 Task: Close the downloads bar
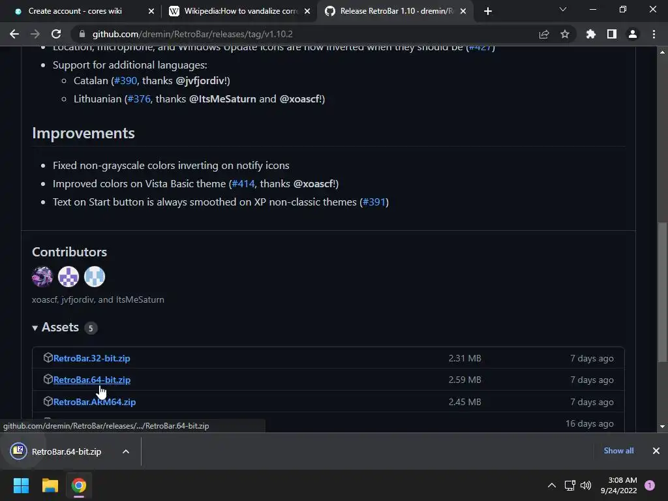[x=656, y=451]
